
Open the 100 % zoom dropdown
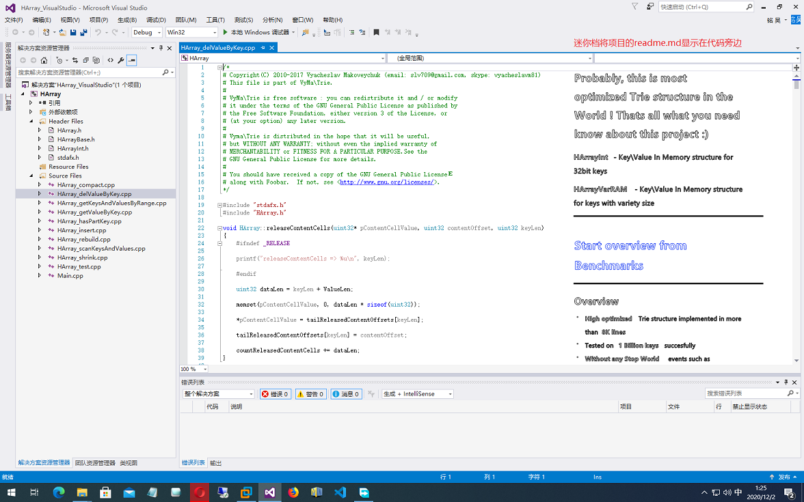[x=194, y=369]
